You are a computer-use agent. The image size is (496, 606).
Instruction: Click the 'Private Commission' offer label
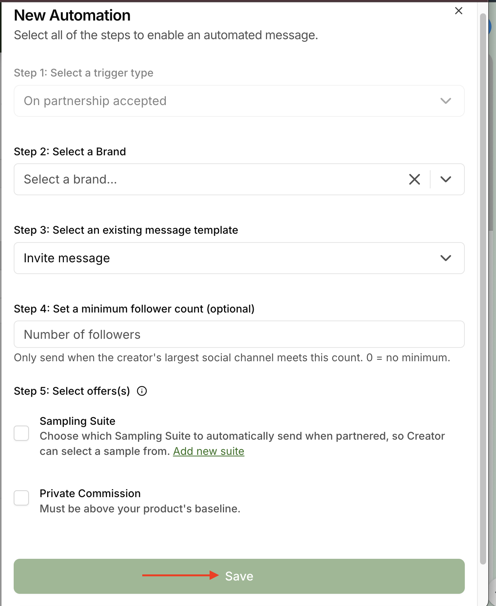point(90,493)
